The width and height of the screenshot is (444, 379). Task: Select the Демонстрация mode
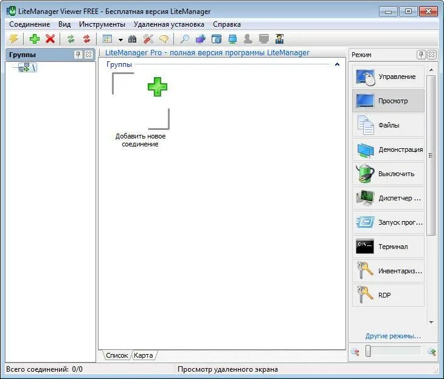click(x=388, y=149)
